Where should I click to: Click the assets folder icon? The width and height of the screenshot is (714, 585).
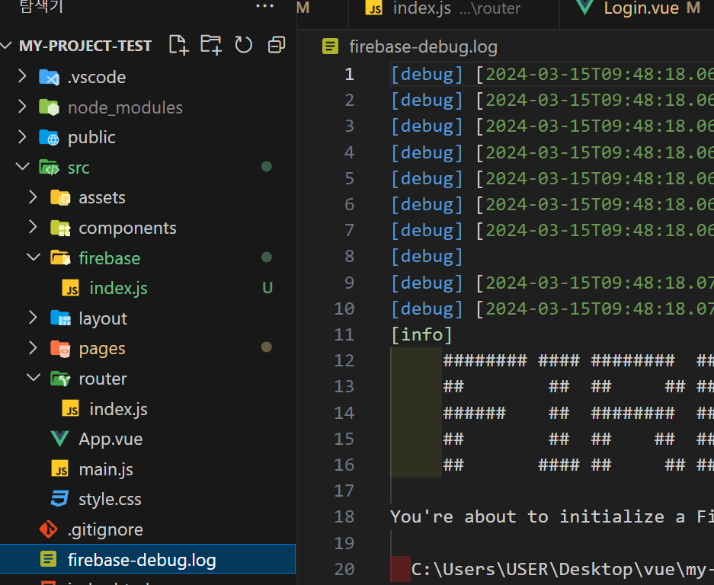click(x=60, y=197)
